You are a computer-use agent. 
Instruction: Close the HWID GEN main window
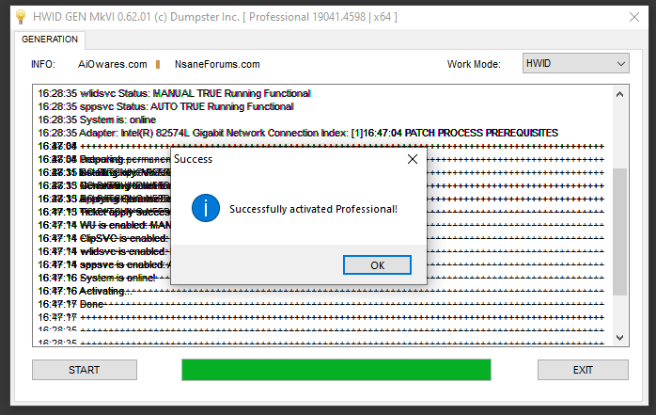[629, 15]
